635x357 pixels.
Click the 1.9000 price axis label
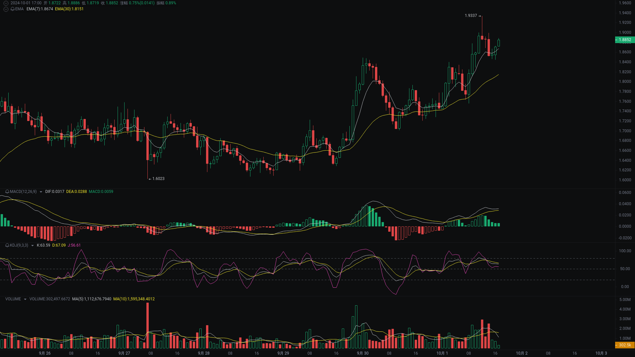coord(625,32)
